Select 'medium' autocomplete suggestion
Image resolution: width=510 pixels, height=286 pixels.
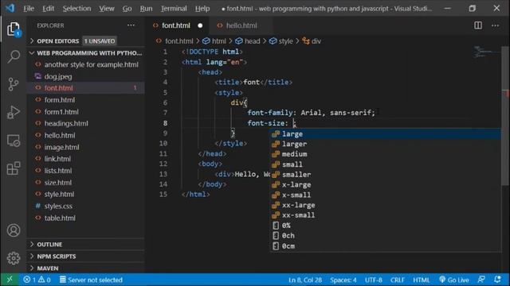pos(386,154)
